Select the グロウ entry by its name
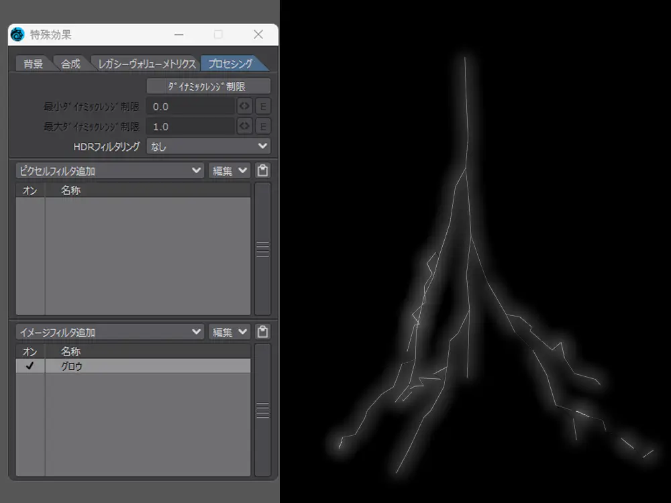This screenshot has width=671, height=503. click(72, 367)
